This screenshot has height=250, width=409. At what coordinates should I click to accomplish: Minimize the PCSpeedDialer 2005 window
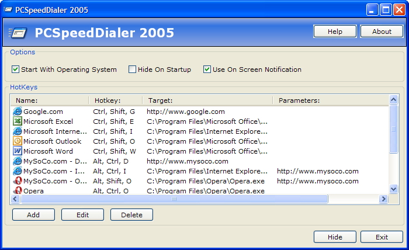tap(372, 10)
